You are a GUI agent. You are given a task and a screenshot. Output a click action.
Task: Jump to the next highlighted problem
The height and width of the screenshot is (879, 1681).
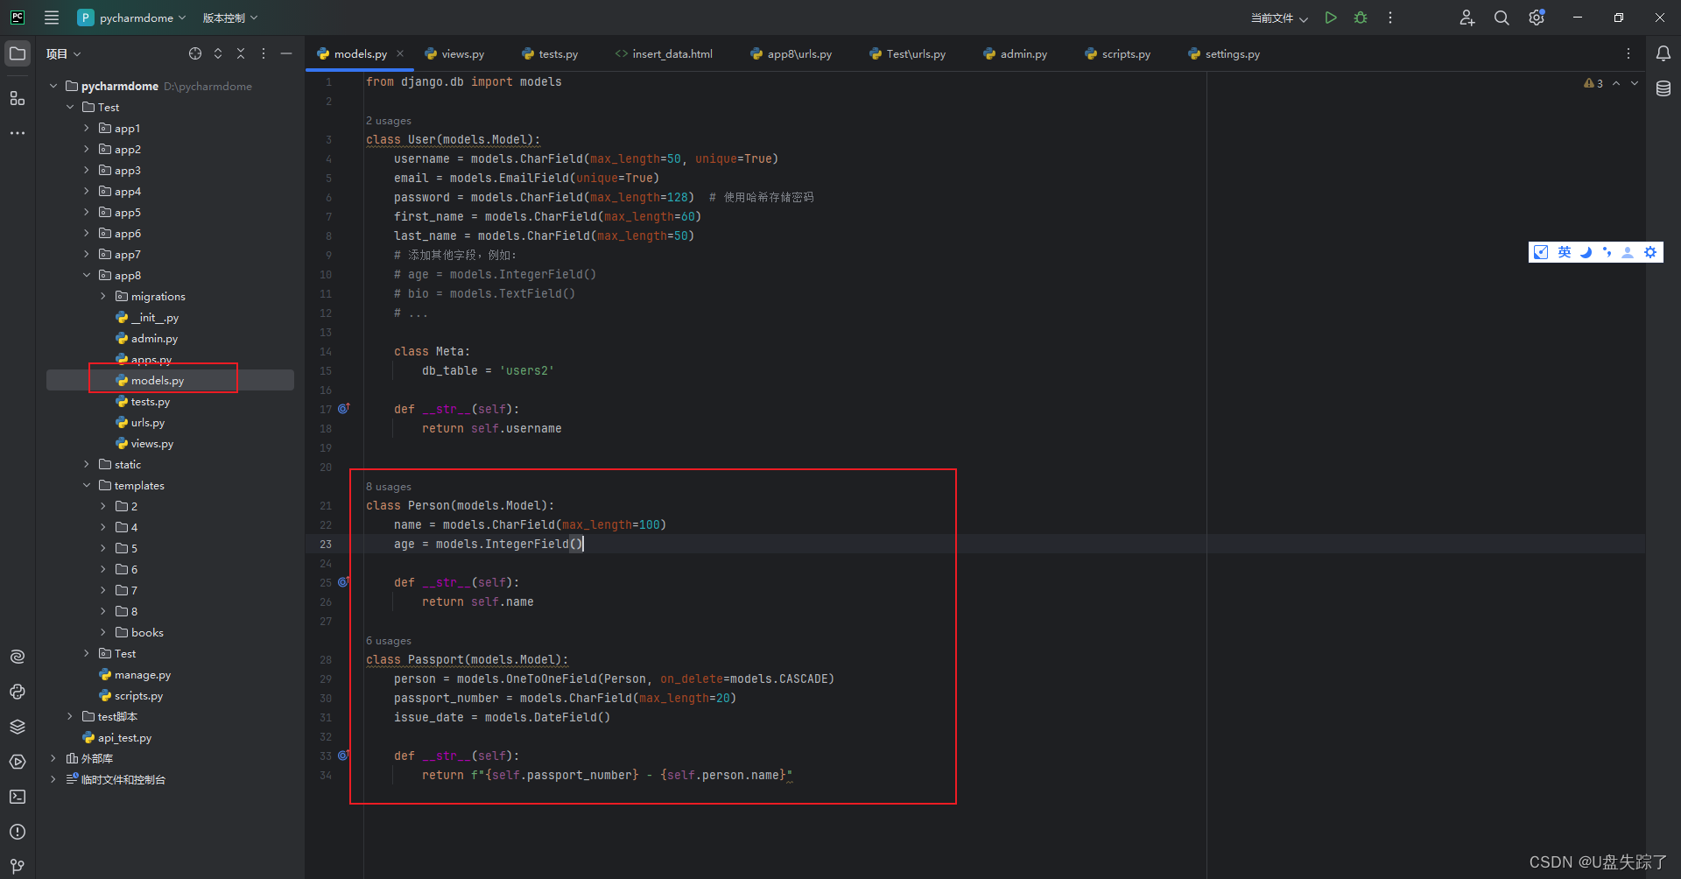(x=1635, y=83)
